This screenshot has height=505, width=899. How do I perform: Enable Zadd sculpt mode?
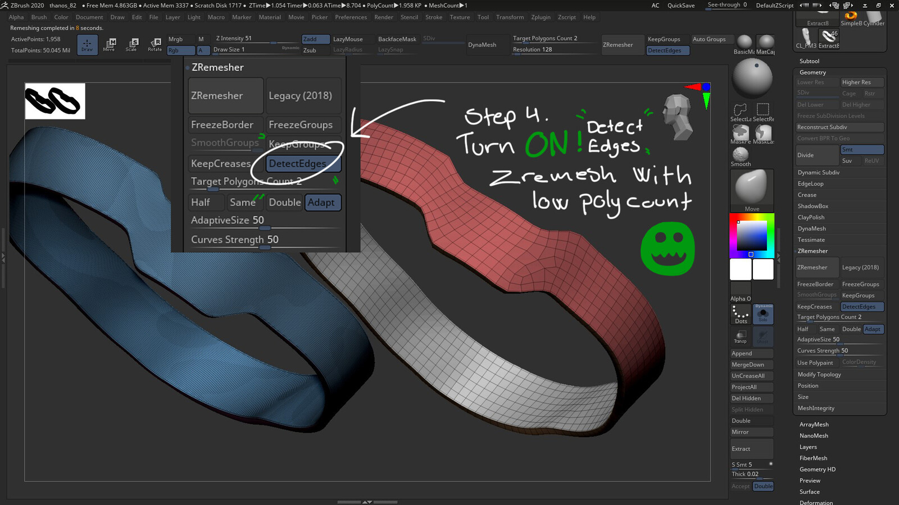click(x=315, y=39)
